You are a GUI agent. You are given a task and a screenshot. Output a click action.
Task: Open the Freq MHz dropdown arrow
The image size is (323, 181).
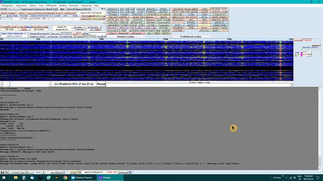pyautogui.click(x=30, y=18)
